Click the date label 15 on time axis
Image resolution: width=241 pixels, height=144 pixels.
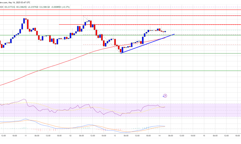[x=204, y=136]
